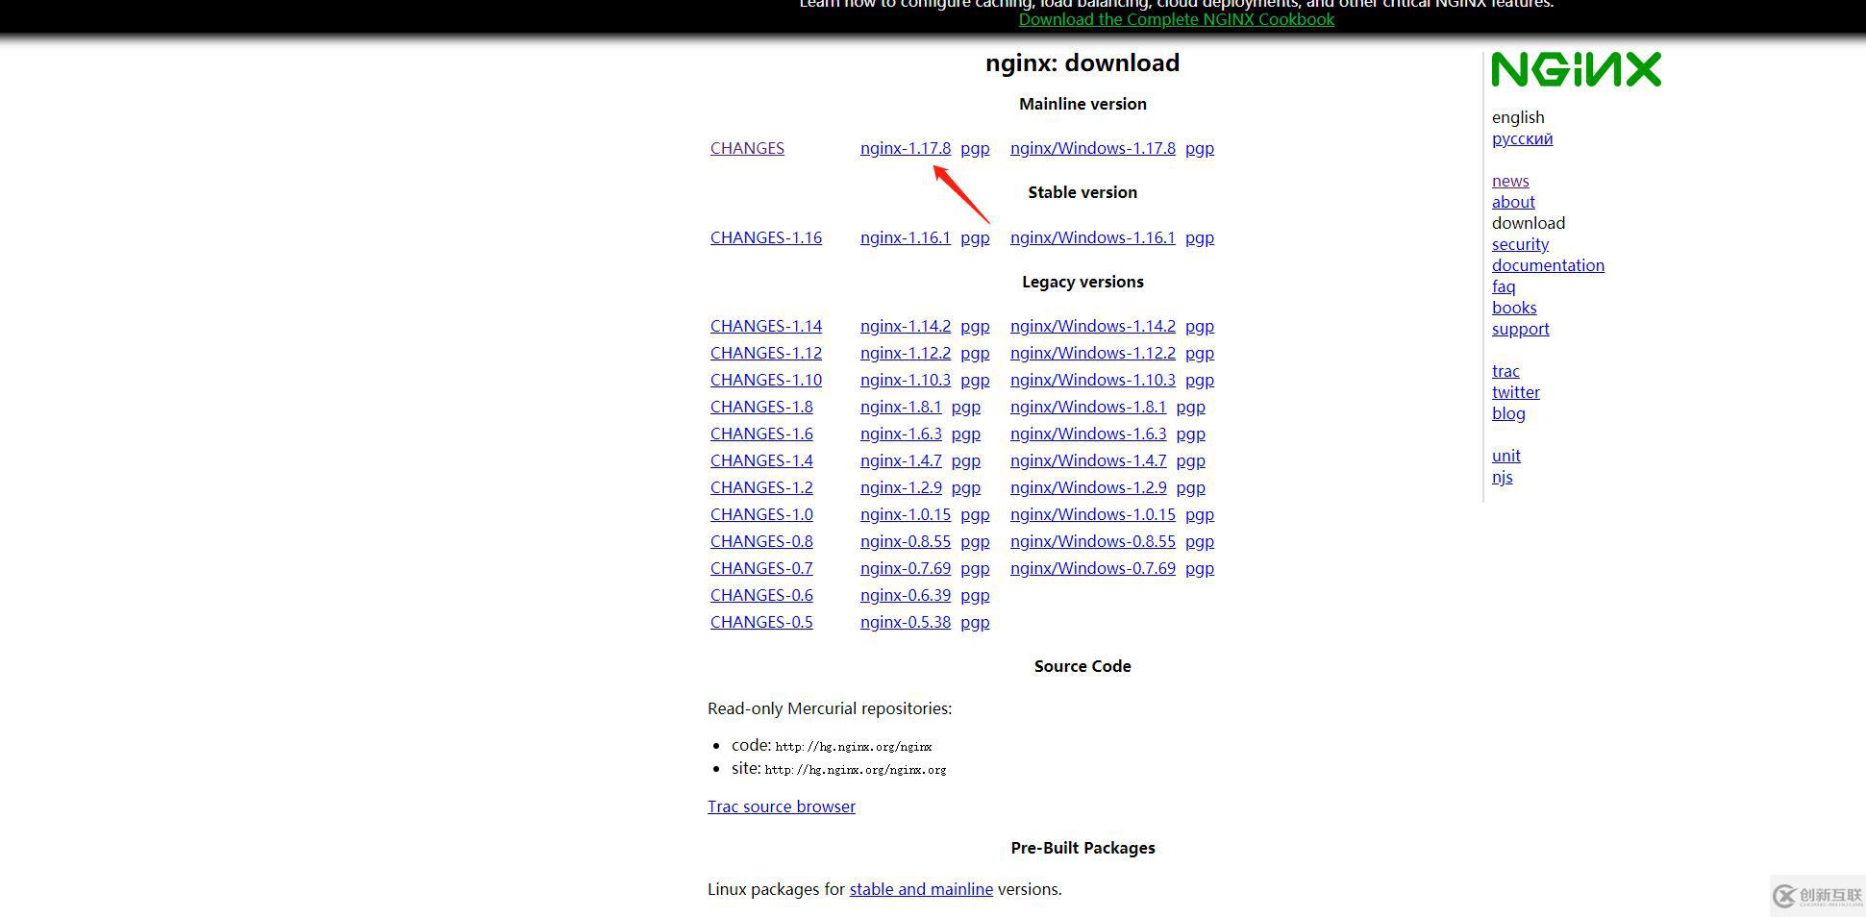Open pgp signature beside nginx-1.17.8
Screen dimensions: 1866x917
tap(975, 149)
